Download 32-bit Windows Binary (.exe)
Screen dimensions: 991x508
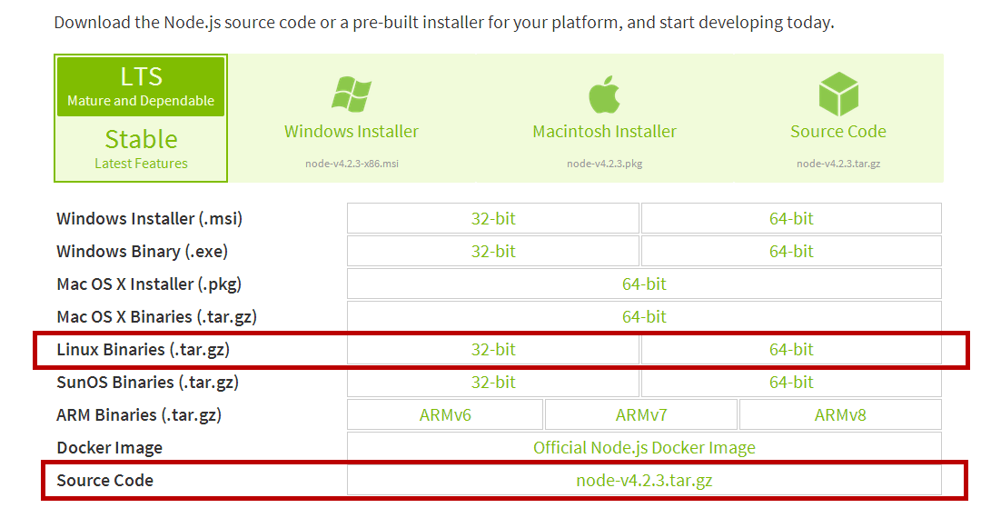click(493, 251)
